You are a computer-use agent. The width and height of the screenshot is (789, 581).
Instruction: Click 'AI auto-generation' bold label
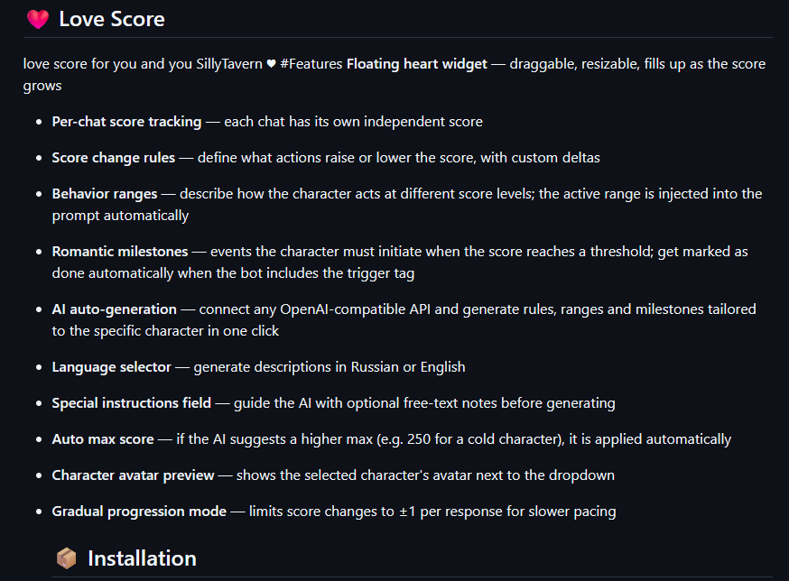[114, 309]
